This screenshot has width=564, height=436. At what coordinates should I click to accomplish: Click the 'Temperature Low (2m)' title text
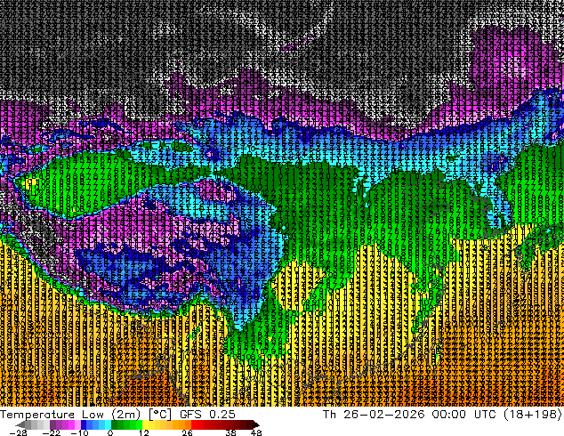(x=70, y=415)
